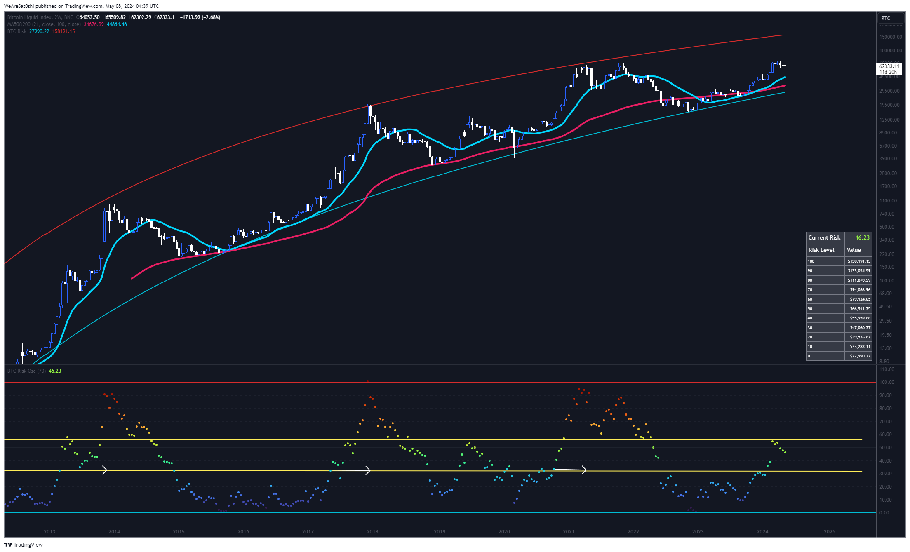Click the $47,060.77 table cell
The height and width of the screenshot is (552, 910).
point(858,327)
